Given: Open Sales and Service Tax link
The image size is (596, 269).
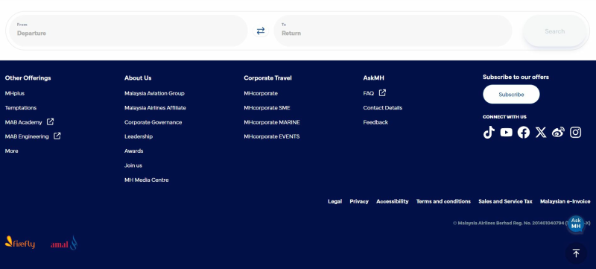Looking at the screenshot, I should pos(505,201).
